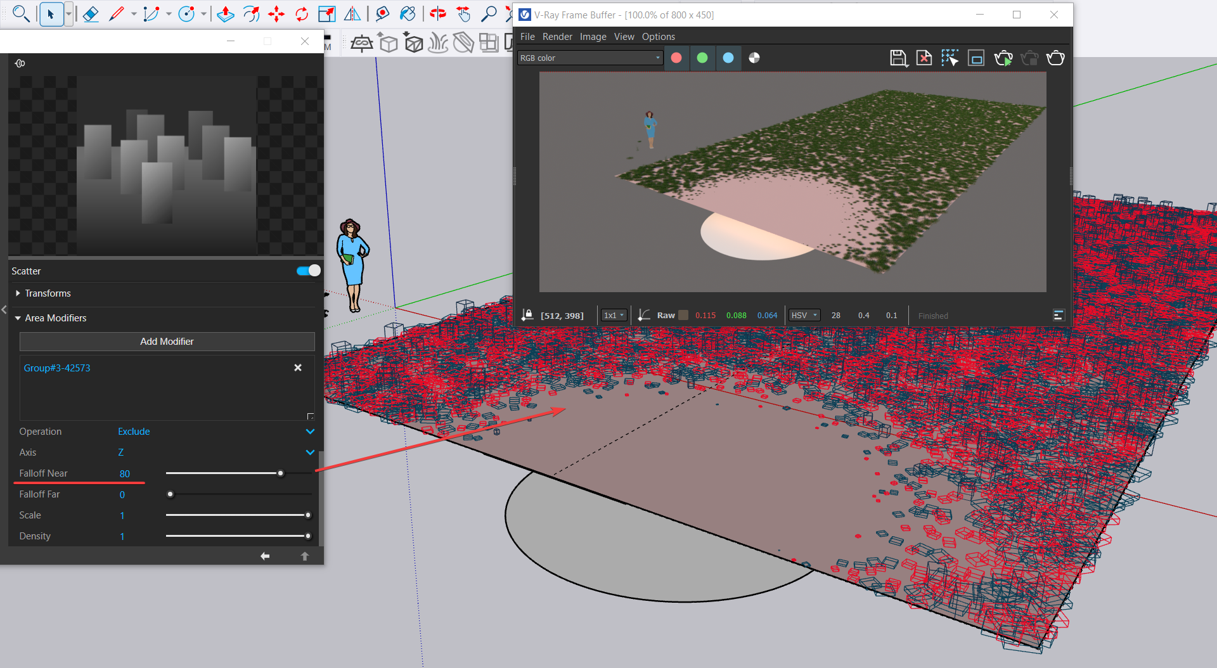Image resolution: width=1217 pixels, height=668 pixels.
Task: Click the color curve icon near Raw
Action: tap(644, 315)
